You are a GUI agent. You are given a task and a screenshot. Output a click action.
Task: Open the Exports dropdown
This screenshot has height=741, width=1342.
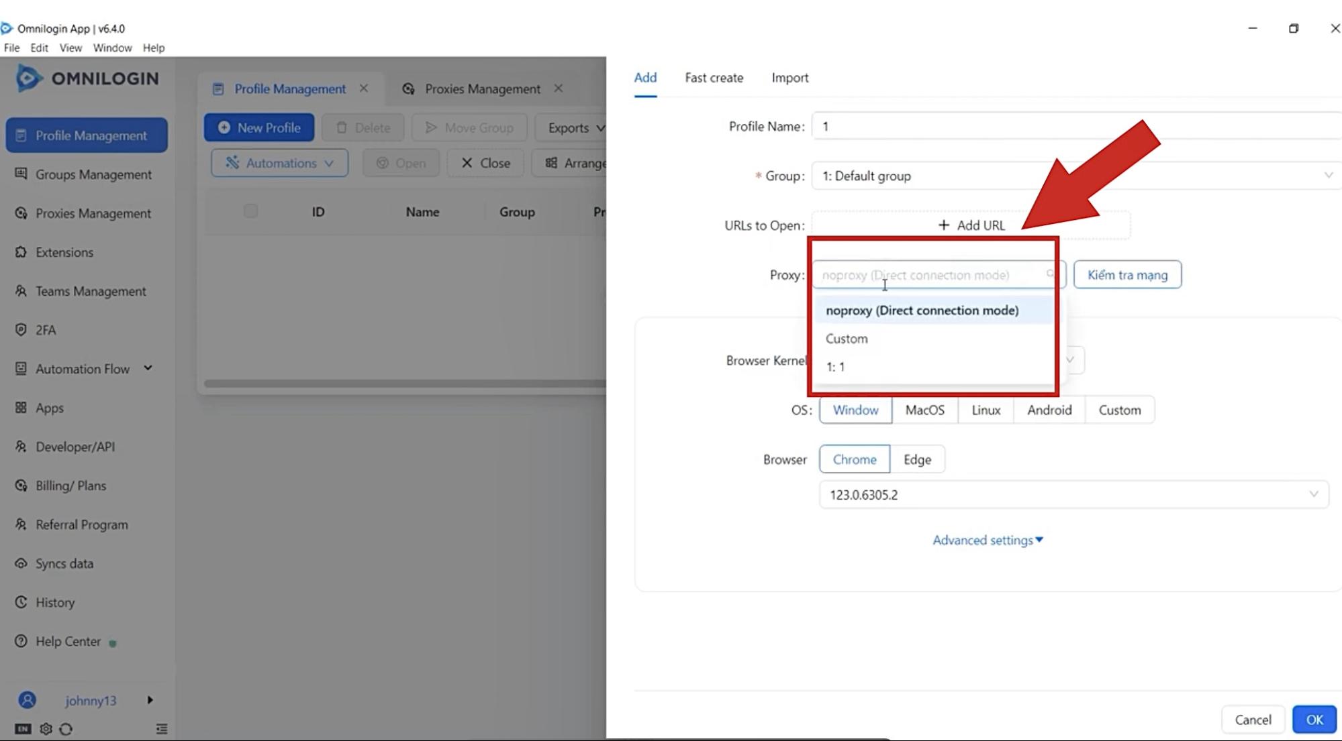572,127
